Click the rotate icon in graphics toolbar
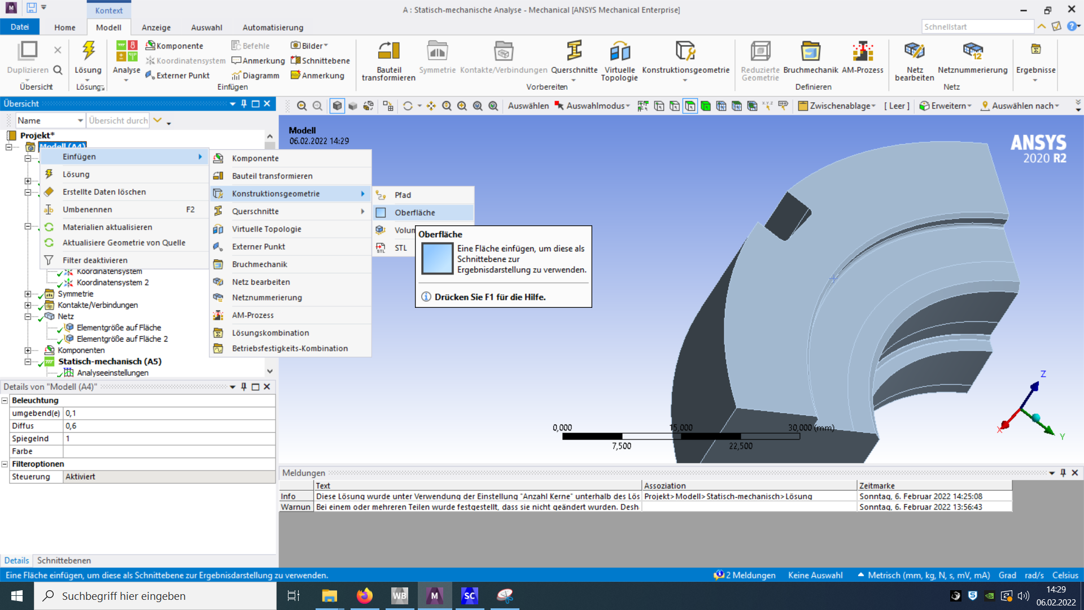Image resolution: width=1084 pixels, height=610 pixels. pyautogui.click(x=408, y=106)
